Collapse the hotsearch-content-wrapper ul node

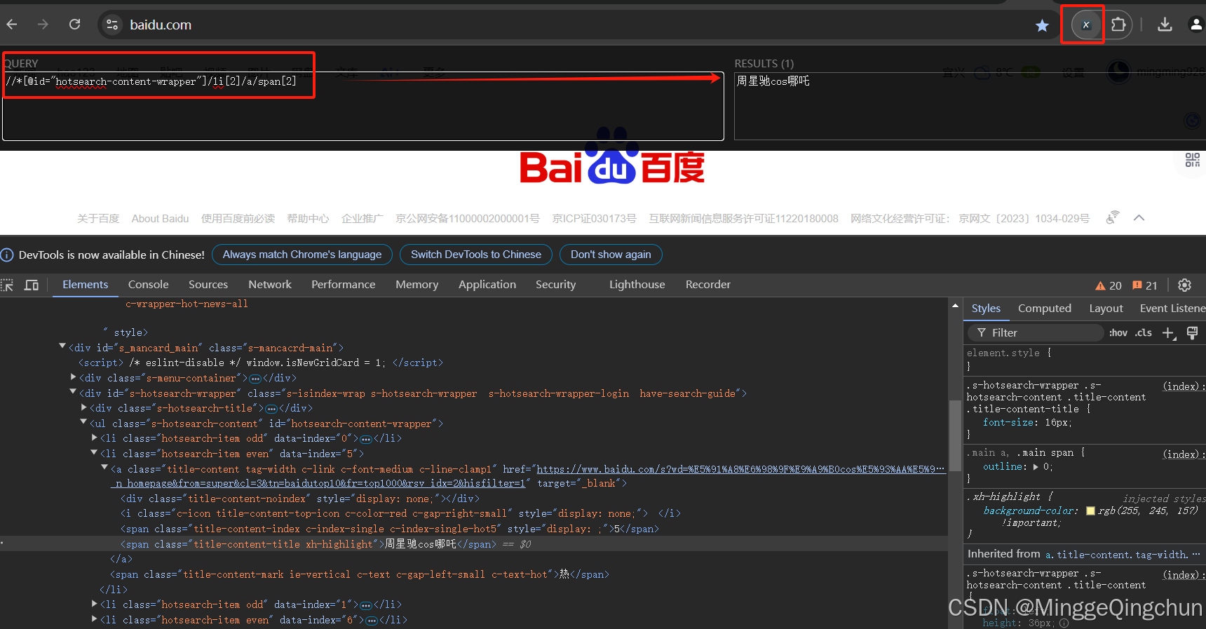click(x=83, y=422)
